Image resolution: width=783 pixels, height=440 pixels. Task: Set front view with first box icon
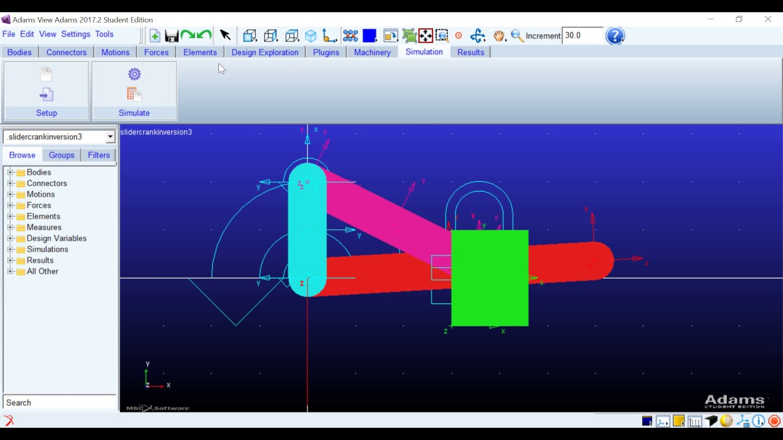tap(250, 35)
